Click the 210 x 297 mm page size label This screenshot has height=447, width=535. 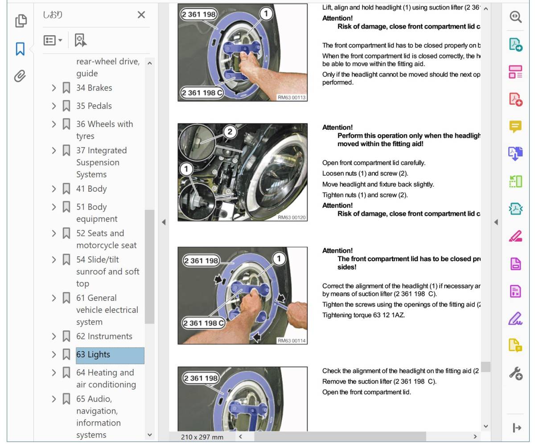(202, 437)
